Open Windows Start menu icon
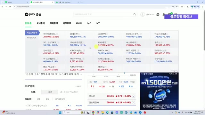This screenshot has height=115, width=205. pyautogui.click(x=60, y=112)
